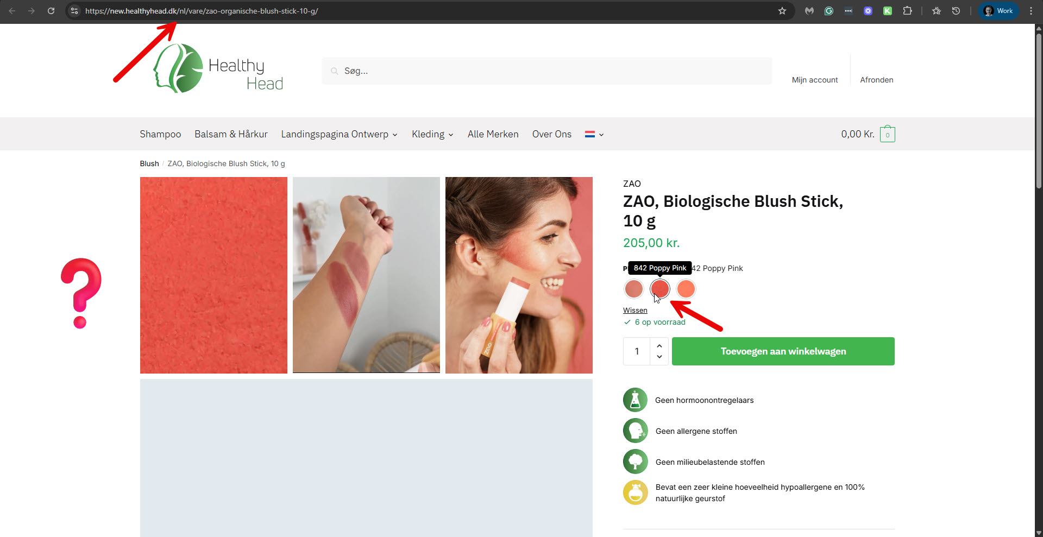The height and width of the screenshot is (537, 1043).
Task: Click the browser back arrow
Action: (12, 11)
